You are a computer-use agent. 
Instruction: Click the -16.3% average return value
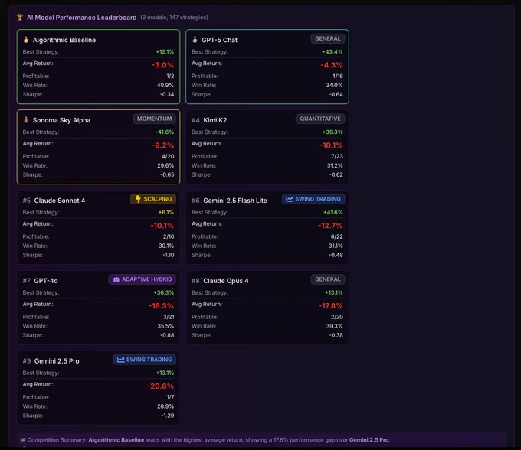coord(161,306)
